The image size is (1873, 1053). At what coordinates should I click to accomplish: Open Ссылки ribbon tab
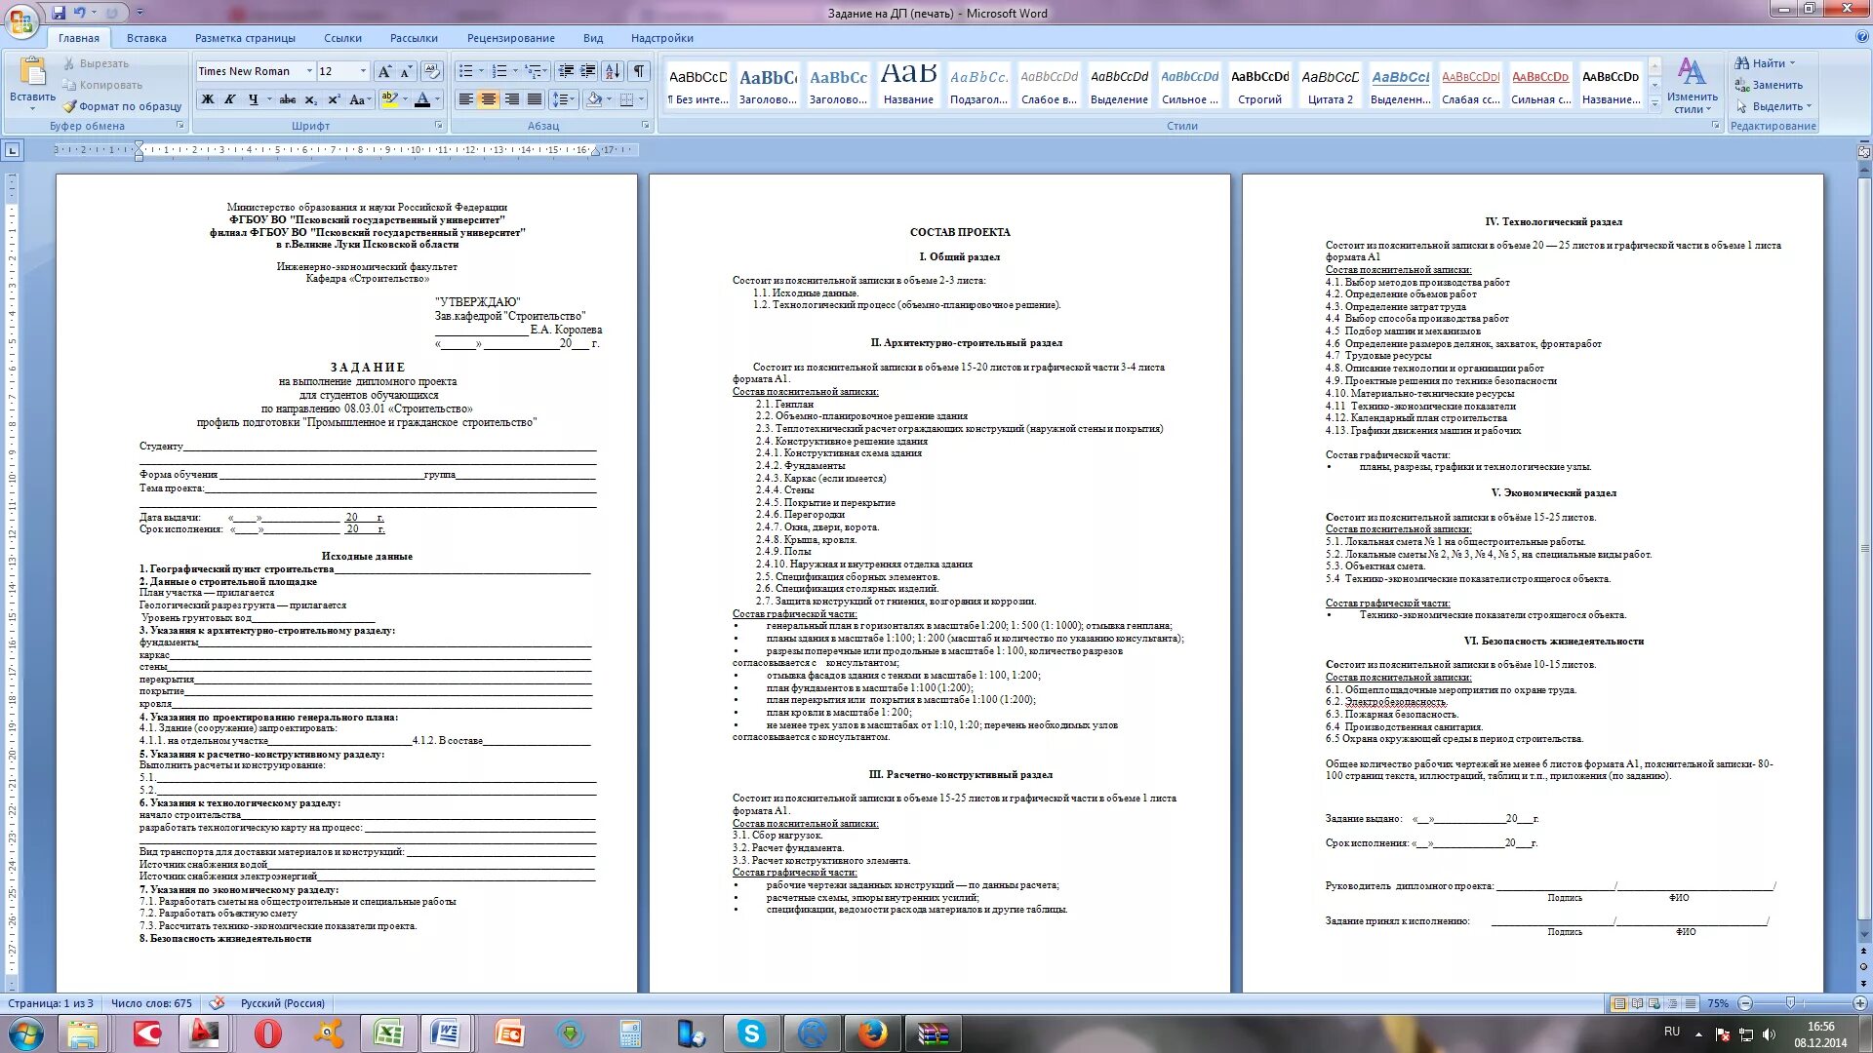[x=342, y=38]
